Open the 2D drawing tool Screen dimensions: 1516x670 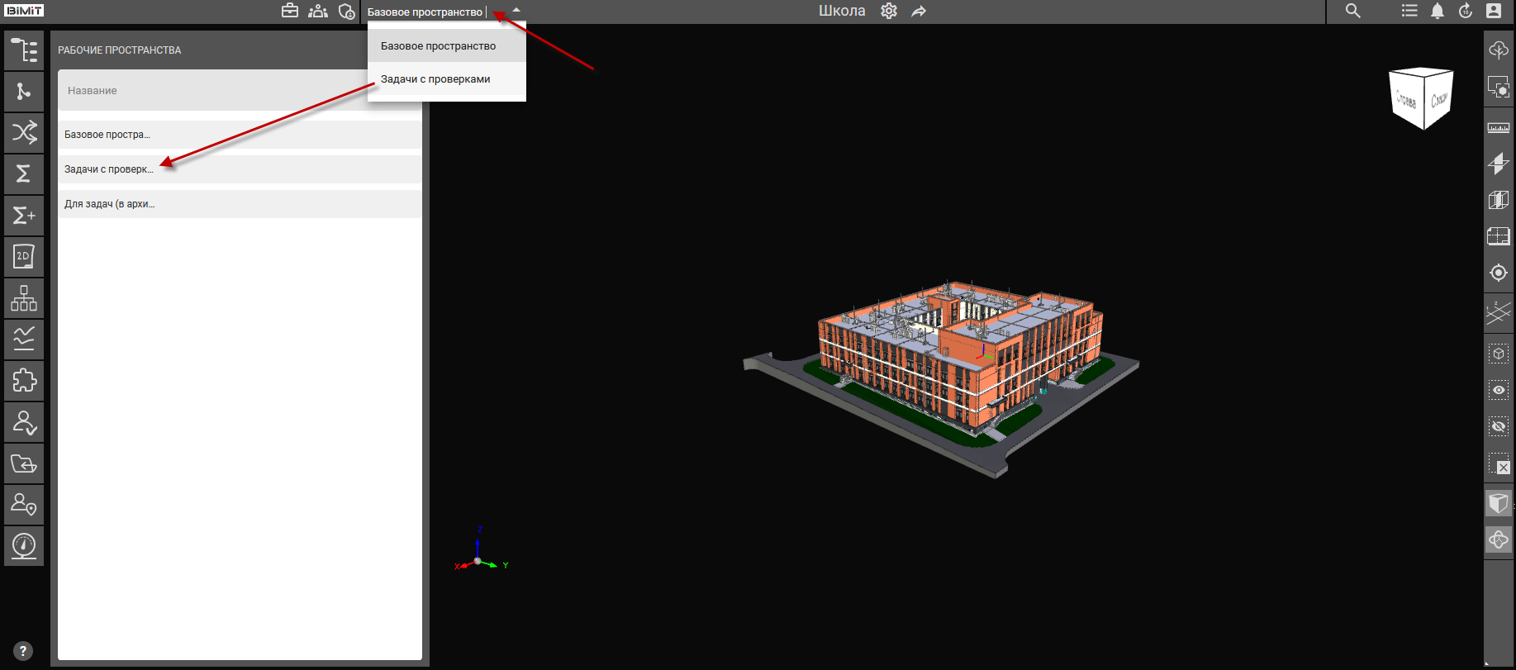[x=24, y=257]
